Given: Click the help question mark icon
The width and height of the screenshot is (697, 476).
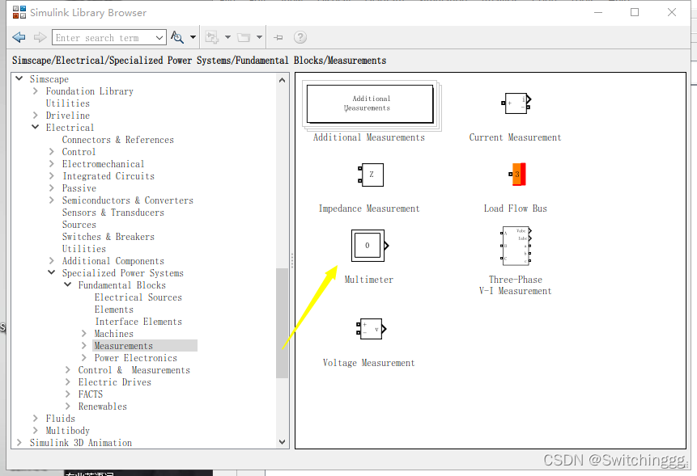Looking at the screenshot, I should (300, 37).
